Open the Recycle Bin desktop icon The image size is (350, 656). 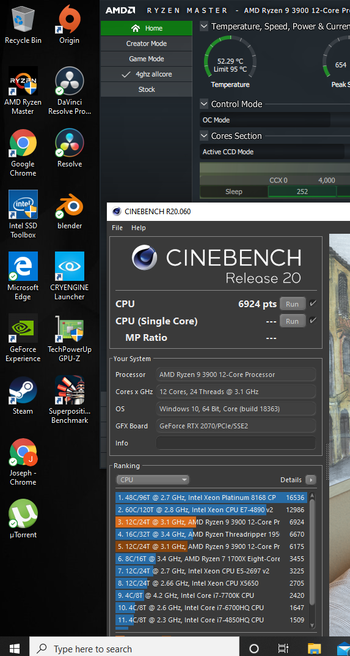[x=23, y=24]
